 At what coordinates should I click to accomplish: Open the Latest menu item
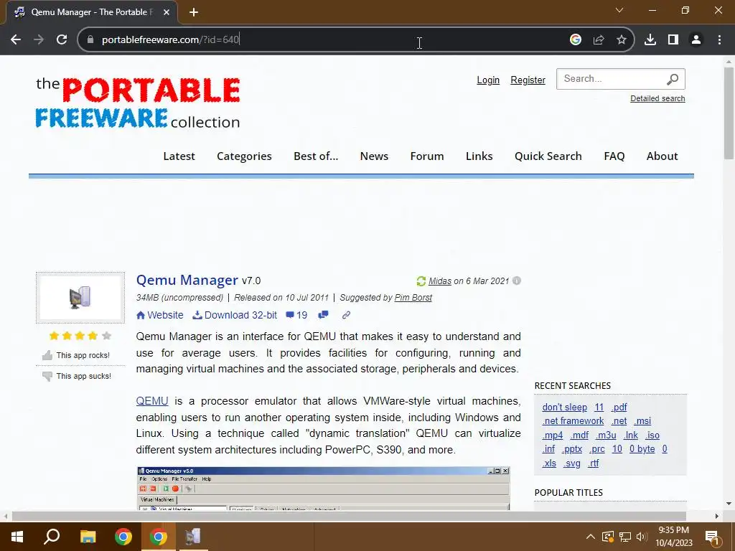pos(179,156)
